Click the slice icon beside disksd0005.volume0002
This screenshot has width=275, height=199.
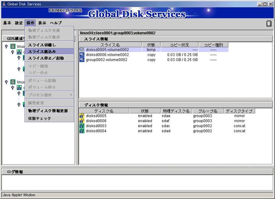pyautogui.click(x=82, y=50)
